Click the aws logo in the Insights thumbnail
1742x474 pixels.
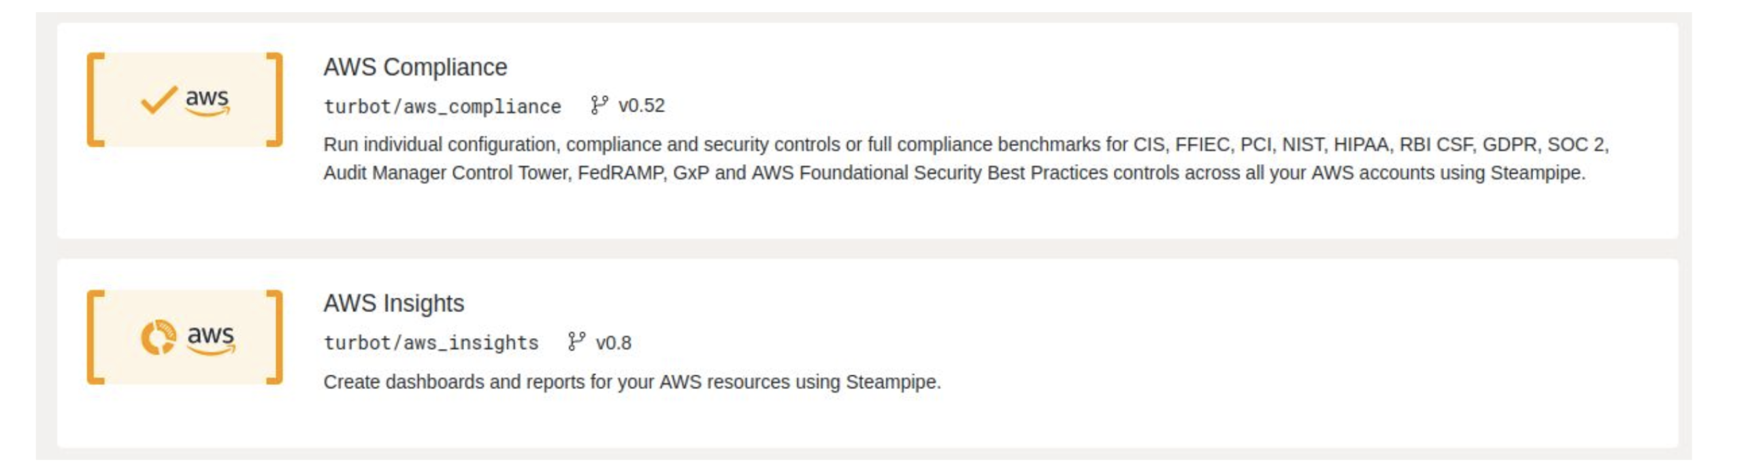click(210, 338)
